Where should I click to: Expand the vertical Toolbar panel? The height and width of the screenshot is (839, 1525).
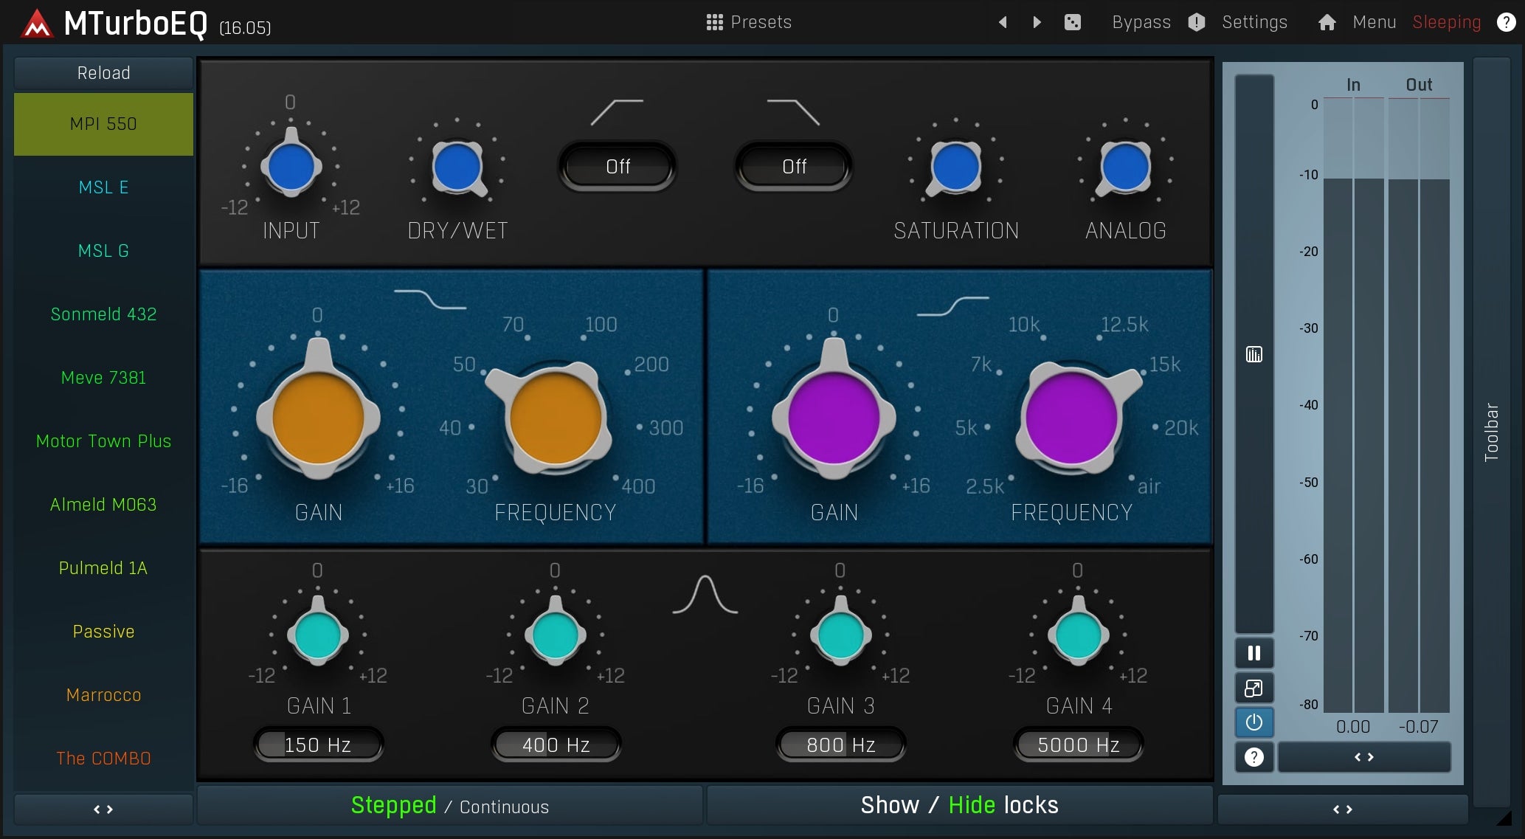point(1491,432)
